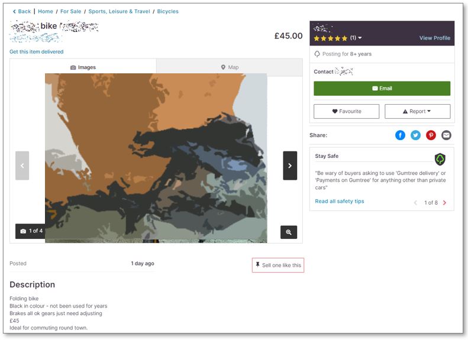Go to previous safety tip arrow
Image resolution: width=468 pixels, height=340 pixels.
[x=416, y=203]
